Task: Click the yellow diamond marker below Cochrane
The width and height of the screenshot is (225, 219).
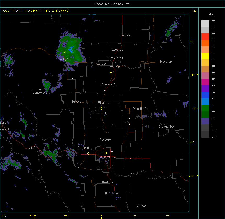Action: [89, 153]
